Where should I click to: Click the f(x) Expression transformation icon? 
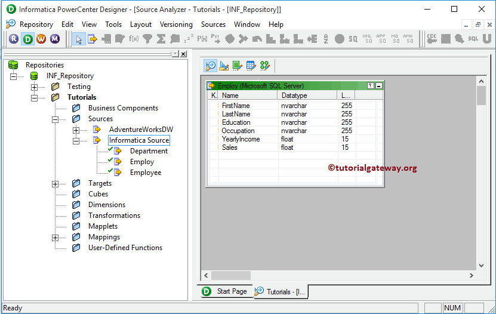coord(134,39)
